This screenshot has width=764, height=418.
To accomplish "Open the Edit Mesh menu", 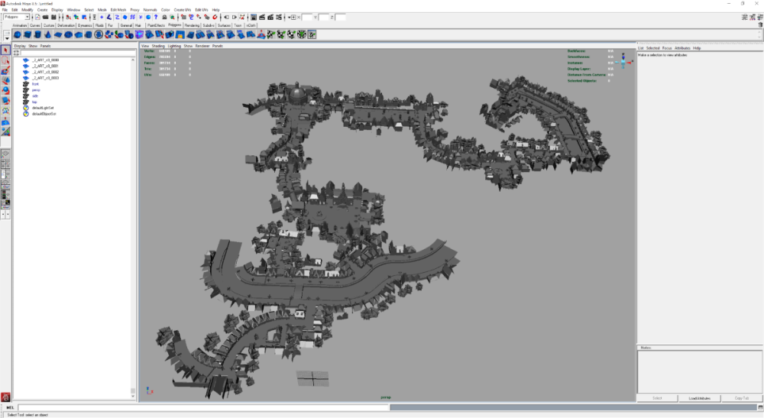I will (118, 10).
